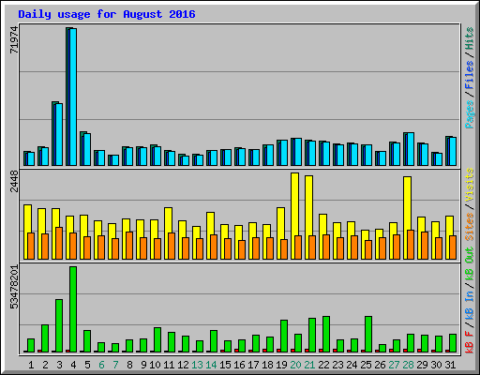480x375 pixels.
Task: Click the green weekend day label 6
Action: point(101,365)
